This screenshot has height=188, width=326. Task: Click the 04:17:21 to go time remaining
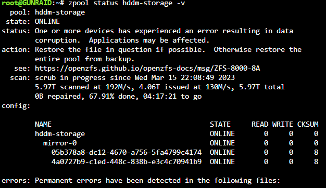pos(172,97)
